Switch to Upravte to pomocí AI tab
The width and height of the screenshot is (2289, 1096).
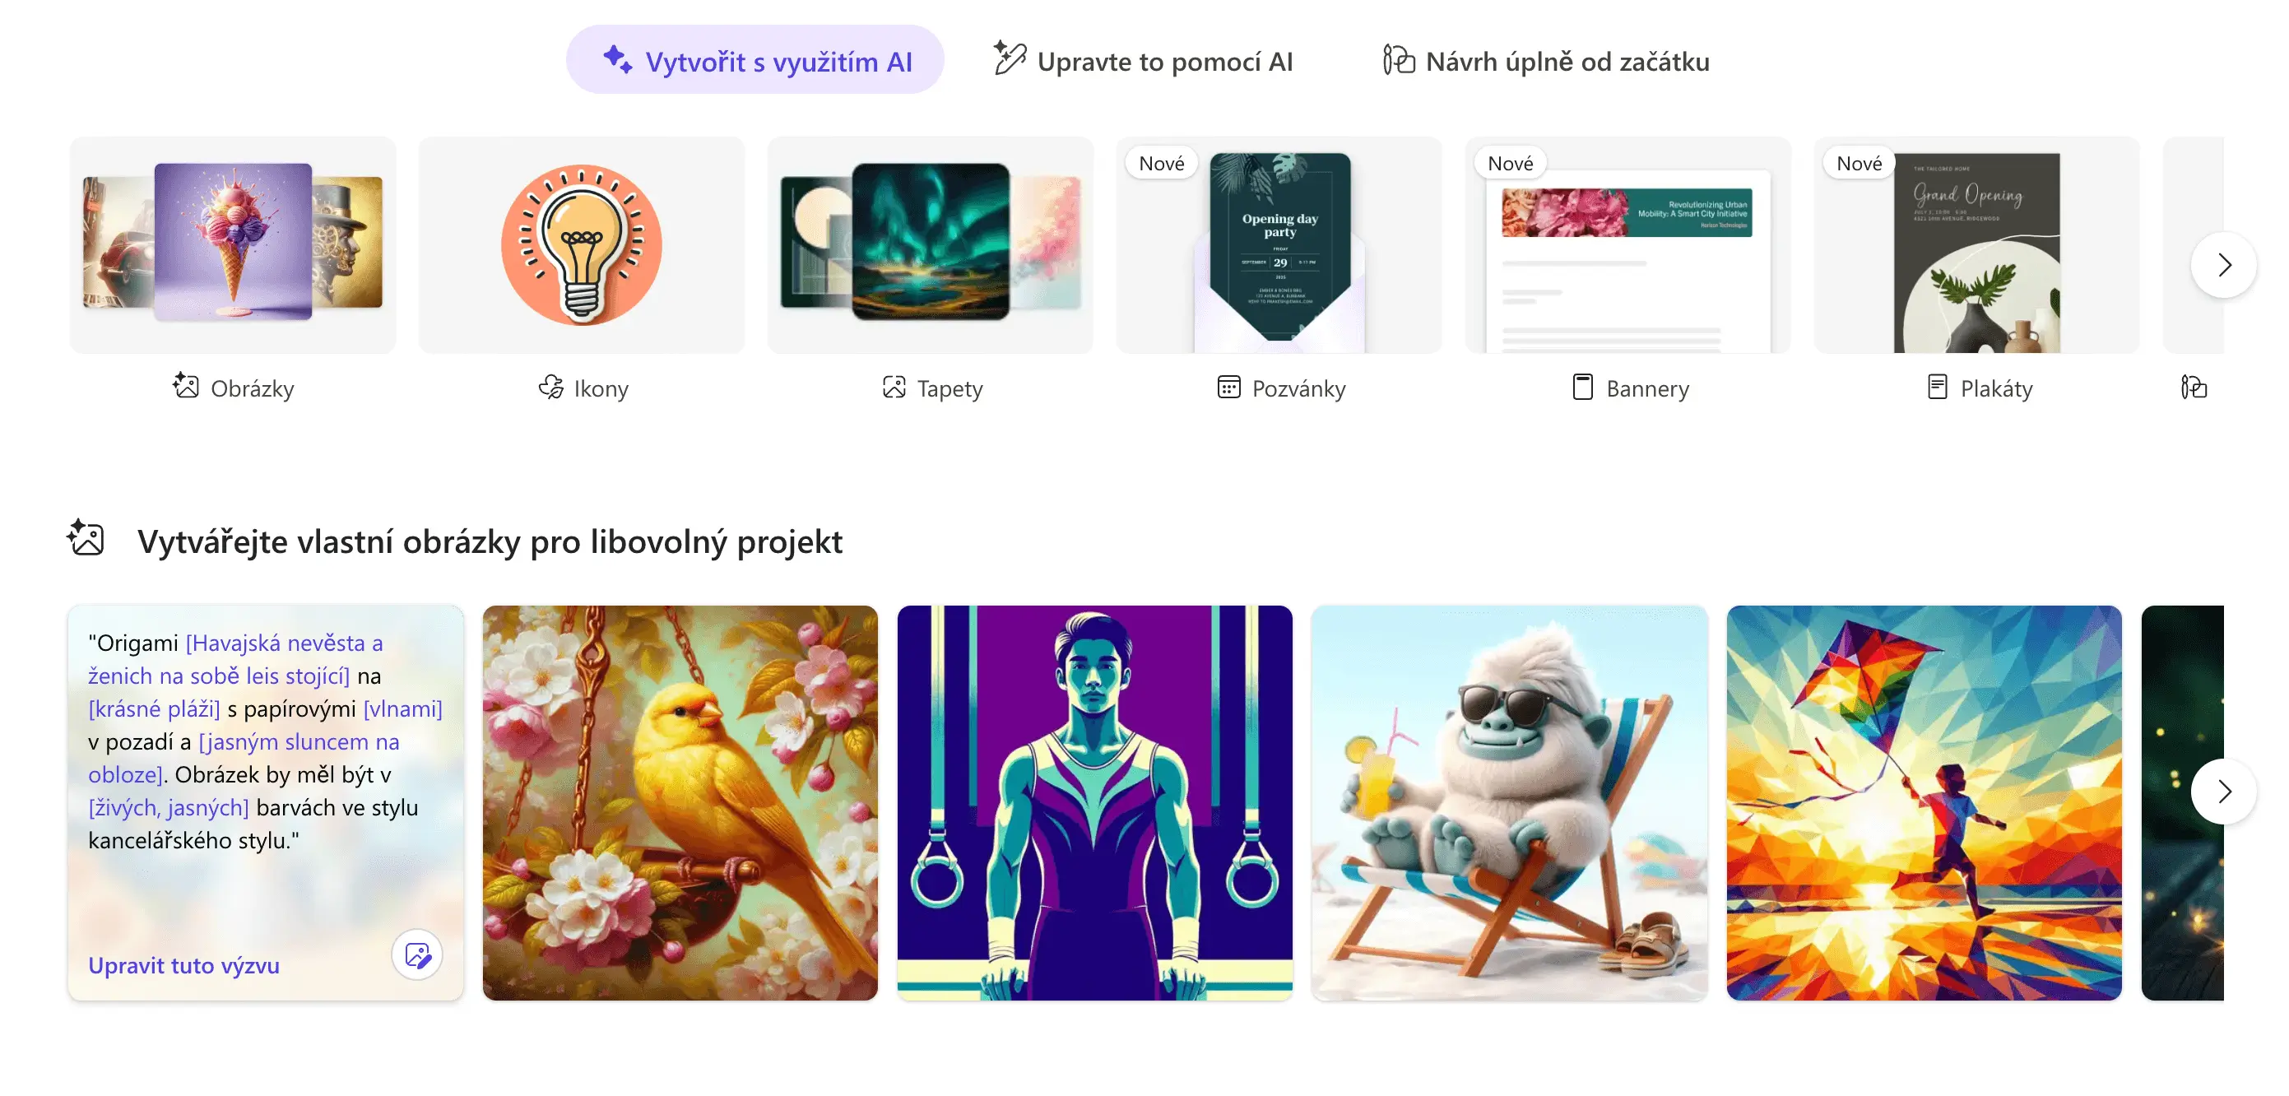[1143, 60]
